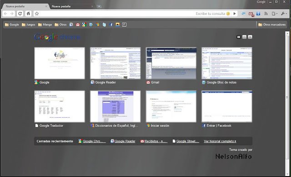Click the Gmail bookmark icon
The height and width of the screenshot is (177, 291).
pos(78,24)
